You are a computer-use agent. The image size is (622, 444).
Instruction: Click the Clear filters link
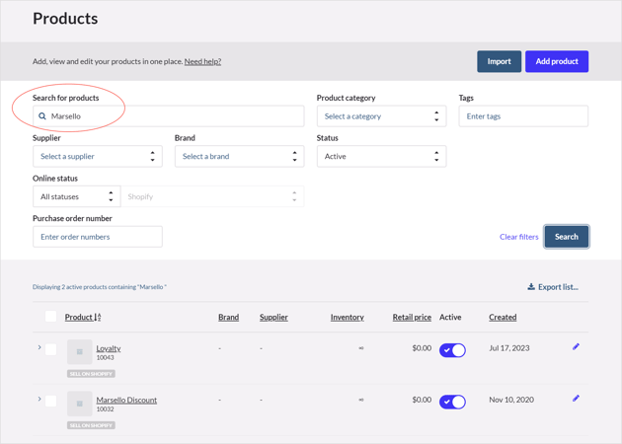point(519,237)
